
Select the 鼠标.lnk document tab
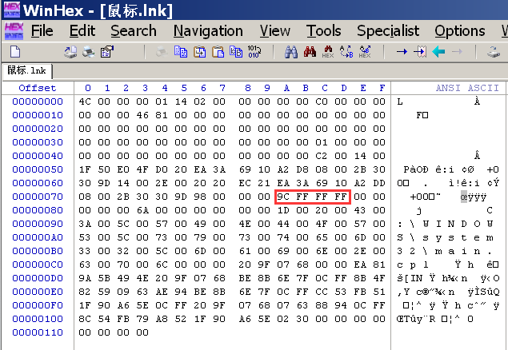[26, 70]
